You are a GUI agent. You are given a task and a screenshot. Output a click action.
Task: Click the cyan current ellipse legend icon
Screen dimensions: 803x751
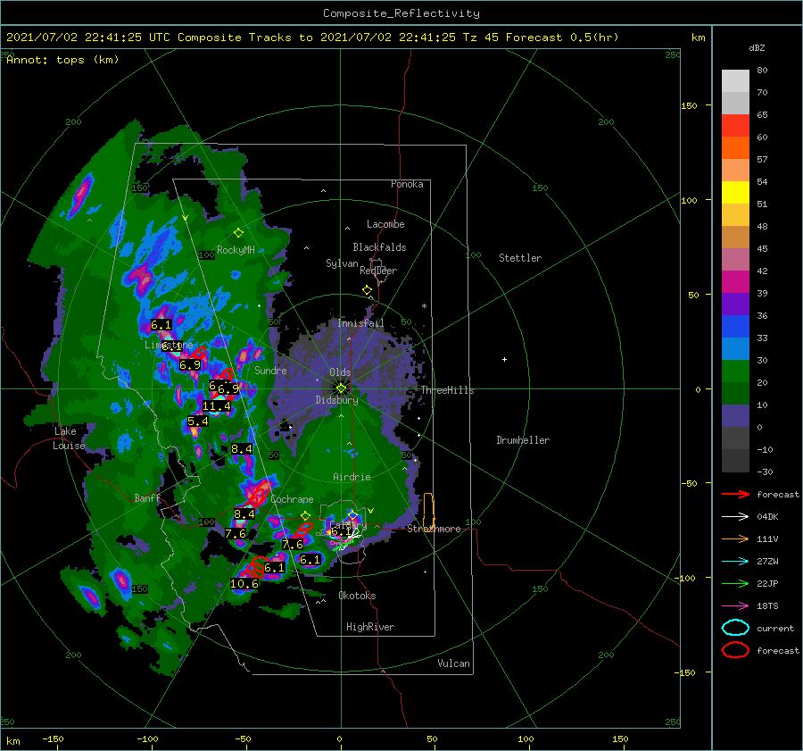[x=735, y=628]
